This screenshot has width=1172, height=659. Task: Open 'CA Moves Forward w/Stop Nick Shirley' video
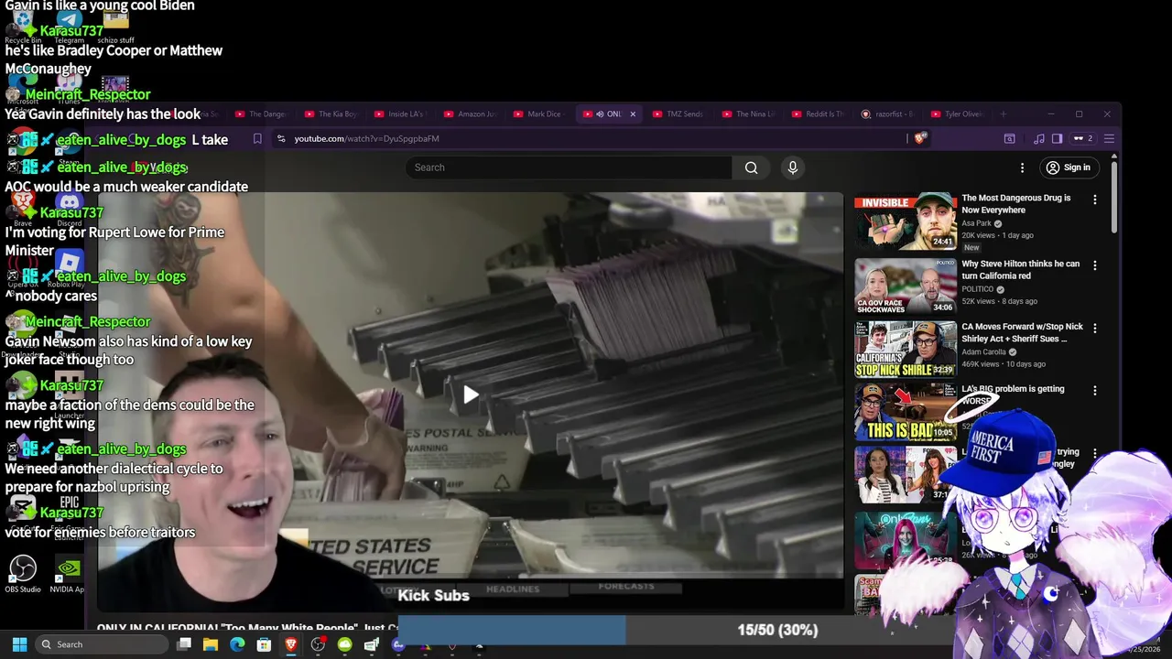pyautogui.click(x=1022, y=332)
